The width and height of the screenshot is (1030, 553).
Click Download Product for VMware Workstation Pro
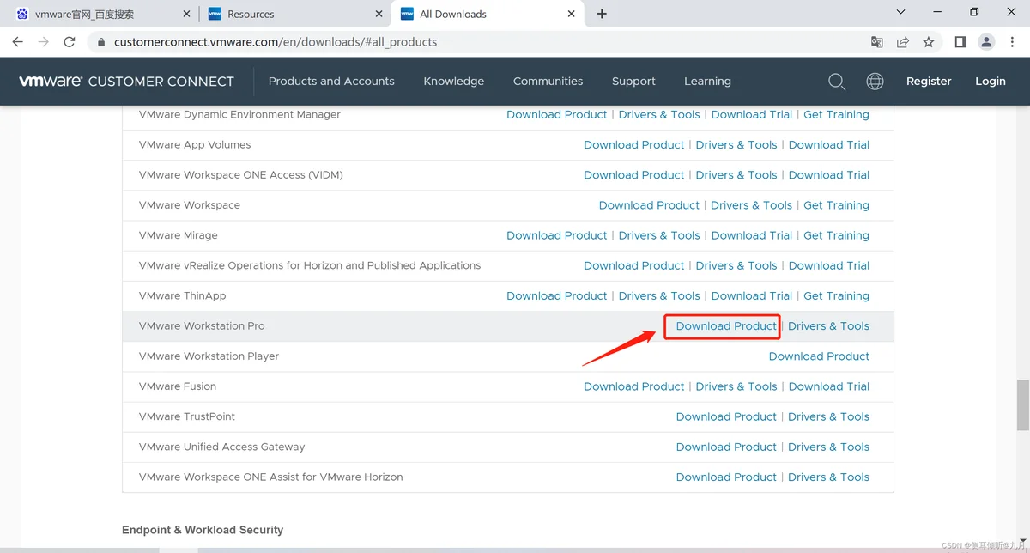[726, 326]
